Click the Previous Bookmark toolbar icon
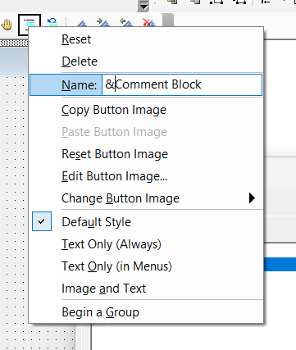Viewport: 296px width, 350px height. tap(126, 22)
